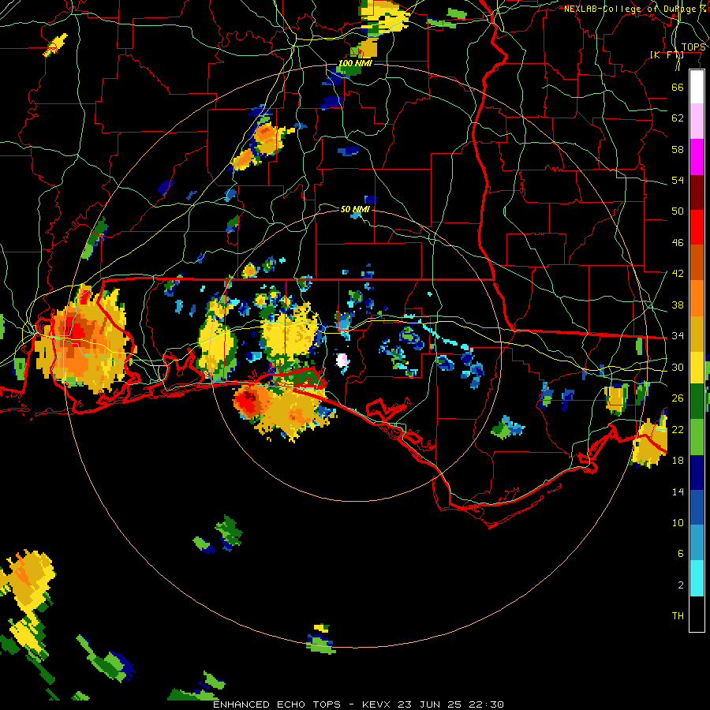Click the 18 scale value
The height and width of the screenshot is (710, 710).
(678, 461)
